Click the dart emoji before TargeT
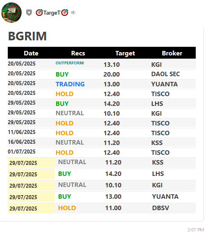The height and width of the screenshot is (235, 208). [x=39, y=13]
